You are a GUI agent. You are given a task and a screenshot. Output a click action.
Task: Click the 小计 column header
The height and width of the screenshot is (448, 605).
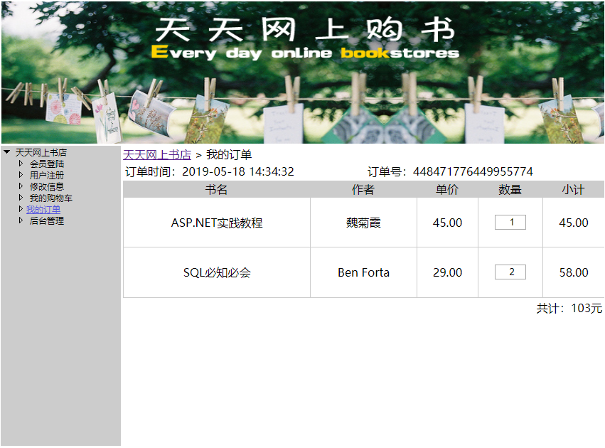[x=573, y=190]
